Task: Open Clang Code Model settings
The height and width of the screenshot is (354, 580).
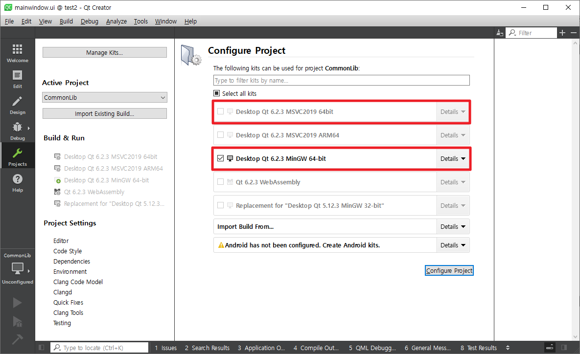Action: 78,282
